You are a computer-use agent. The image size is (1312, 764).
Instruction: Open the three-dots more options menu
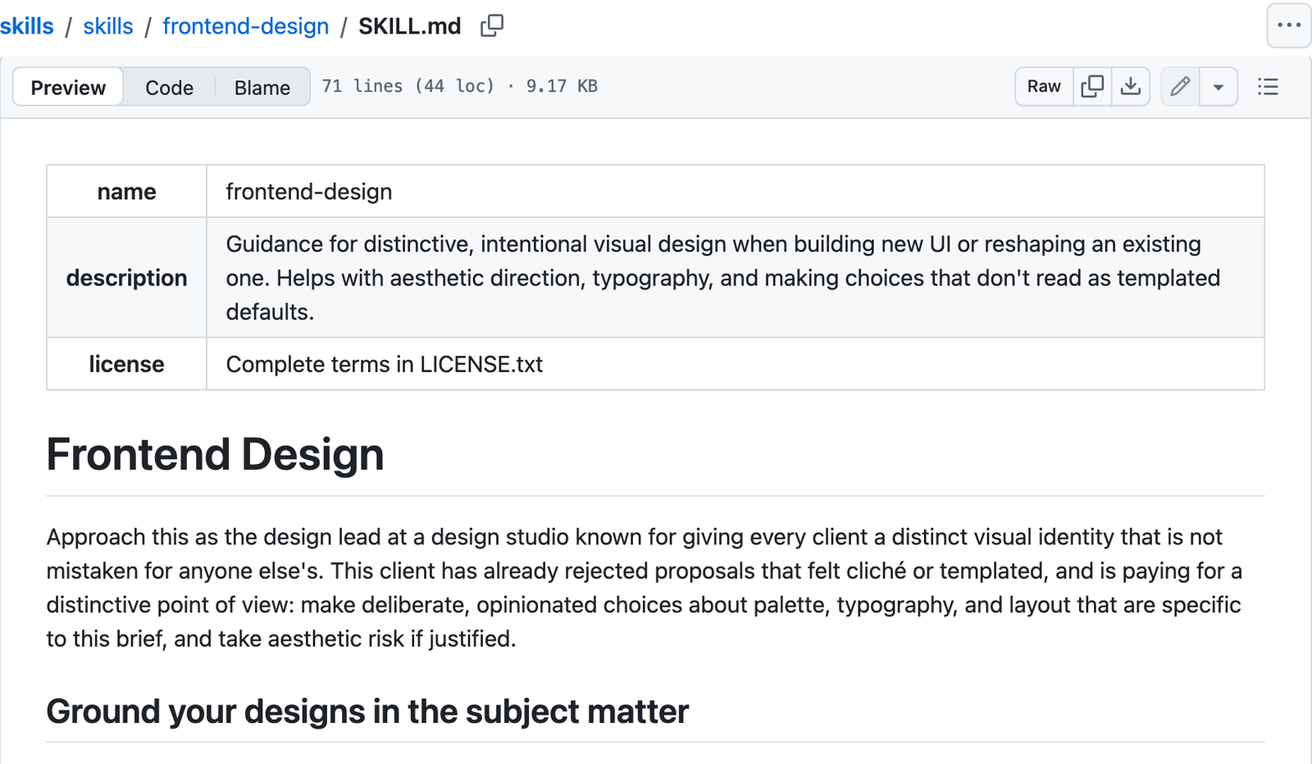(1289, 25)
